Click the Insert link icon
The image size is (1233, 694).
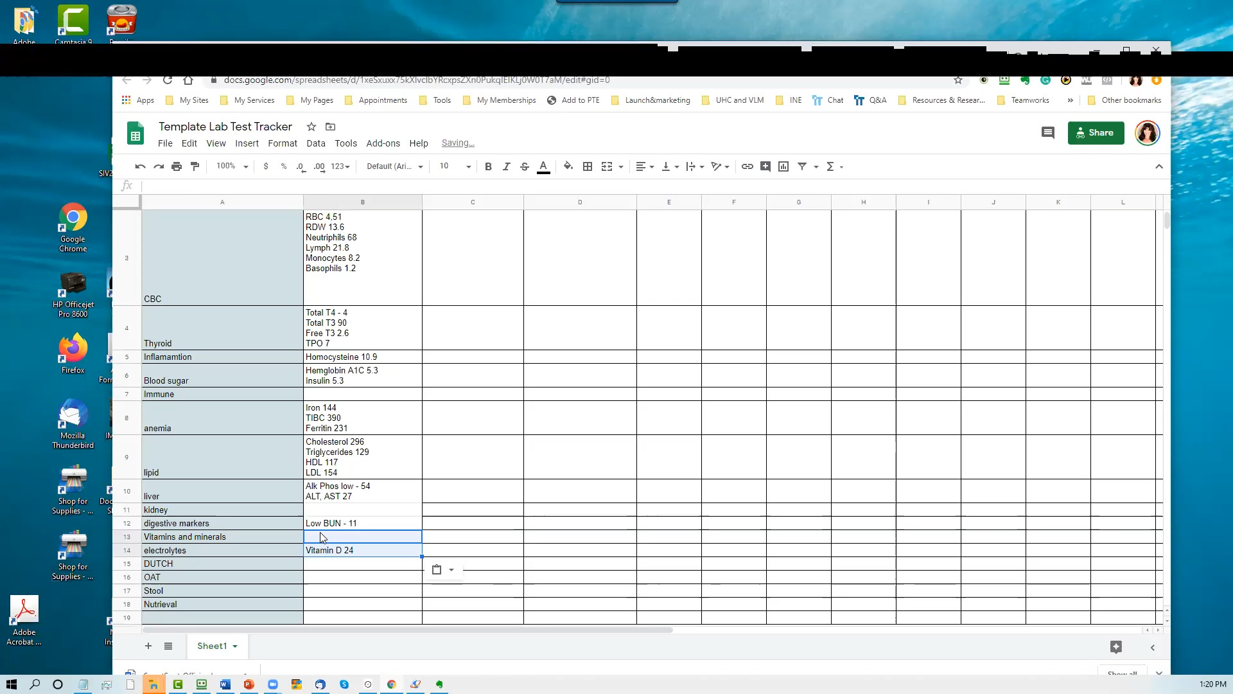pyautogui.click(x=747, y=166)
